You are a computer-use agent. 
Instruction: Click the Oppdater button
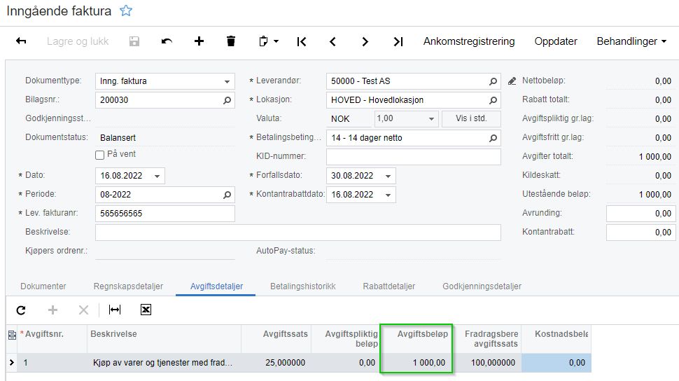click(x=556, y=41)
